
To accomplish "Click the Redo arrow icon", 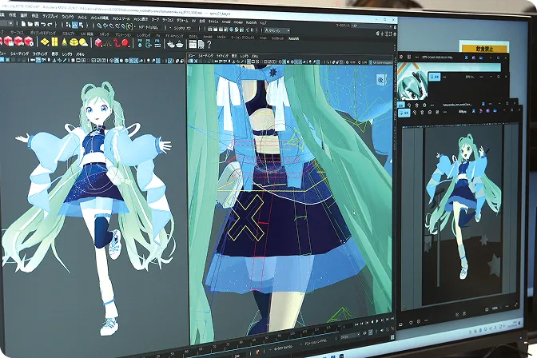I will pyautogui.click(x=50, y=24).
